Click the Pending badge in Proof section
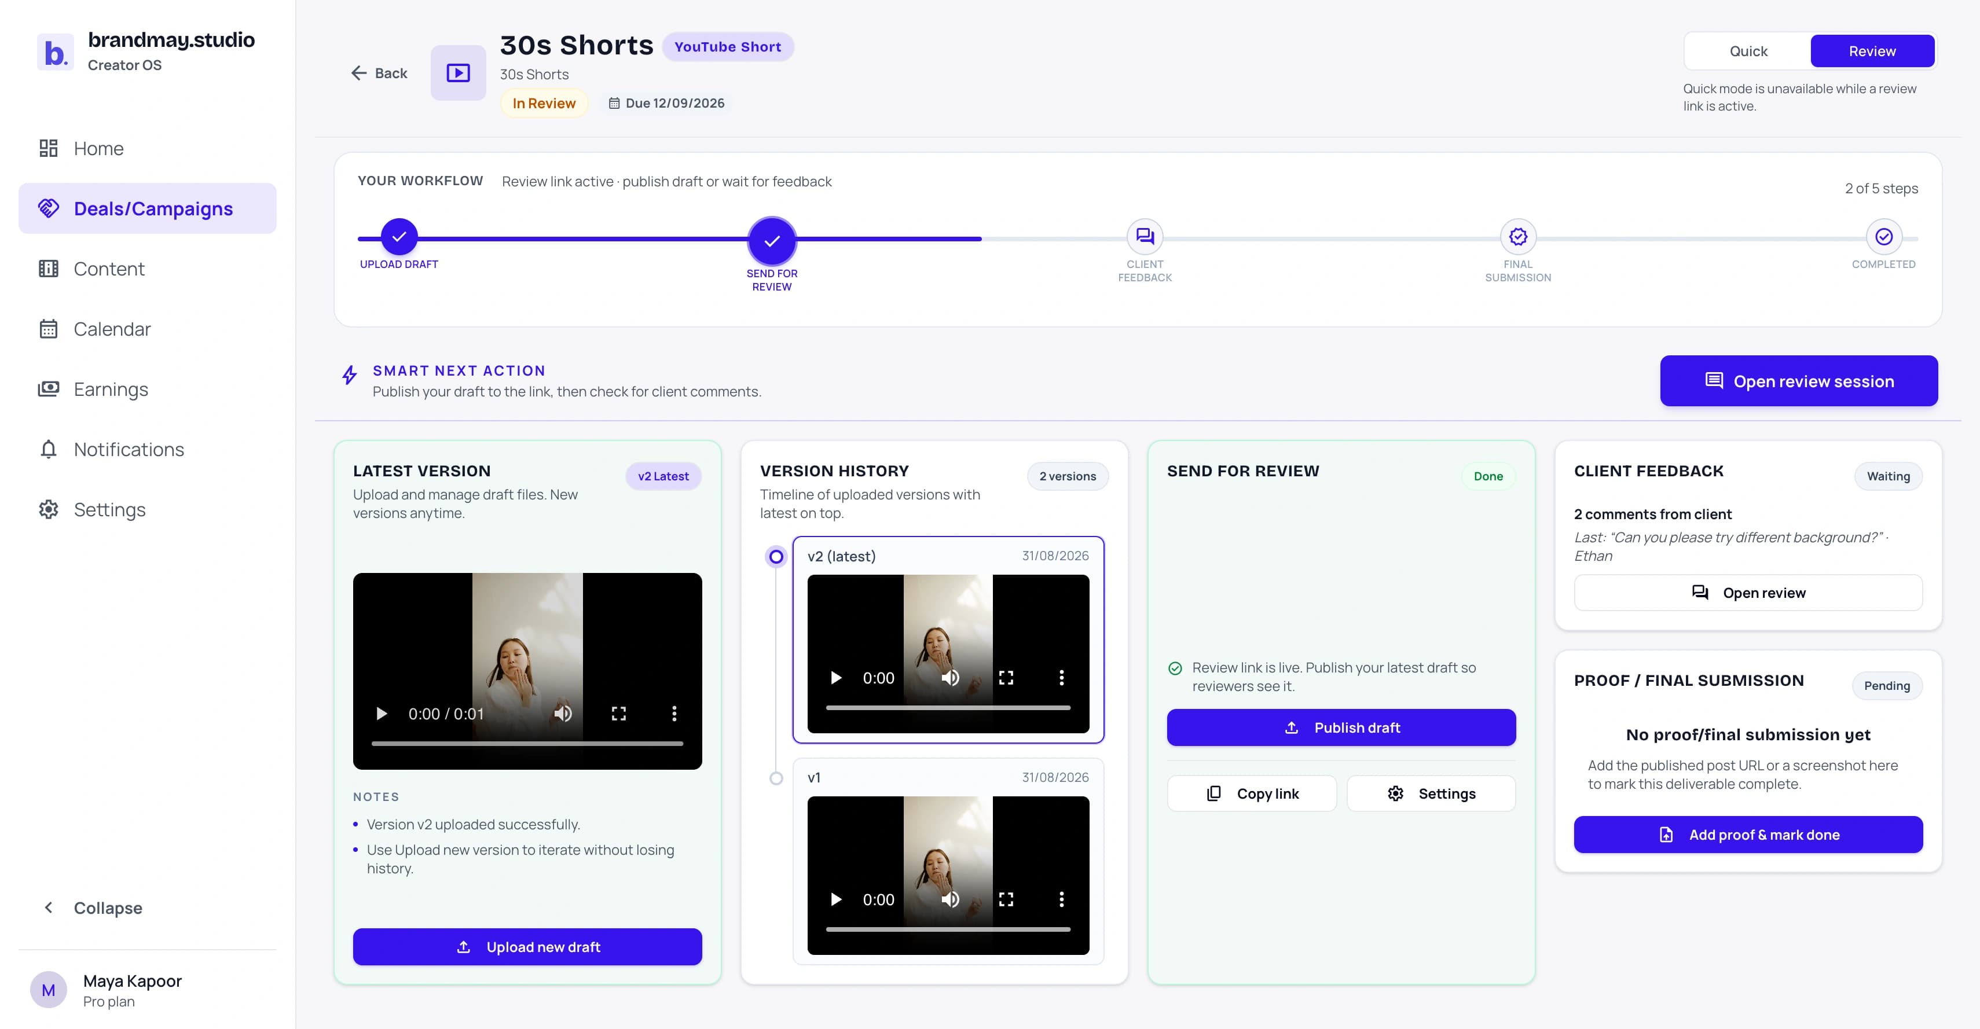 1886,685
